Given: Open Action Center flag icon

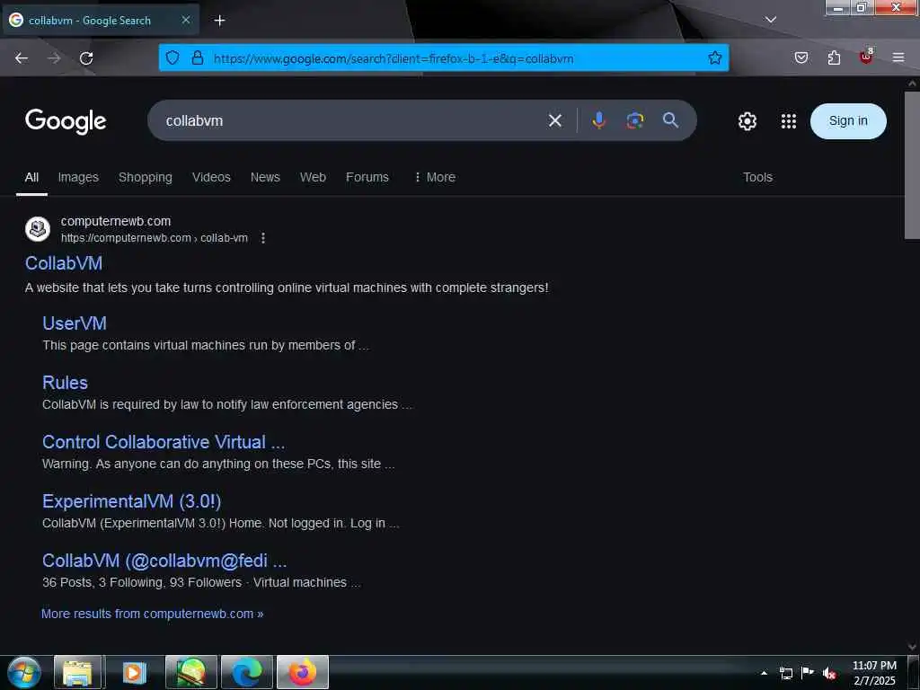Looking at the screenshot, I should click(808, 672).
